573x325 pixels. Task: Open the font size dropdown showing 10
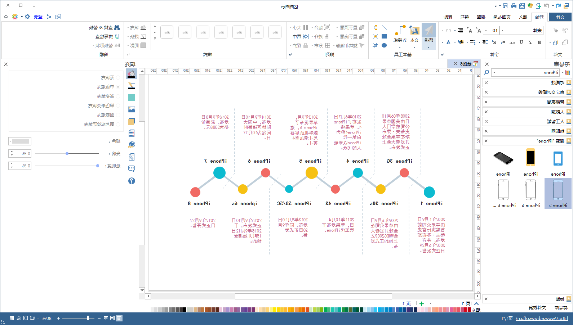(486, 30)
